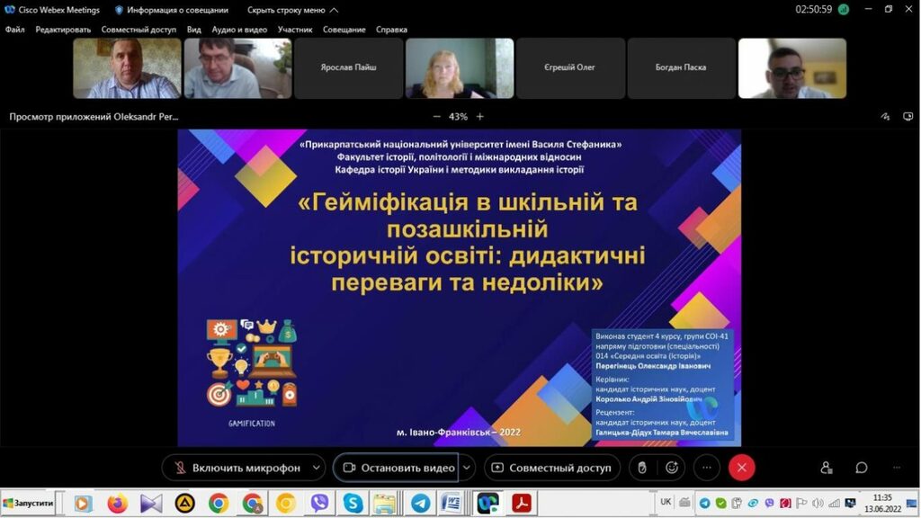This screenshot has height=518, width=921.
Task: Click the Windows Запустити start button
Action: point(29,503)
